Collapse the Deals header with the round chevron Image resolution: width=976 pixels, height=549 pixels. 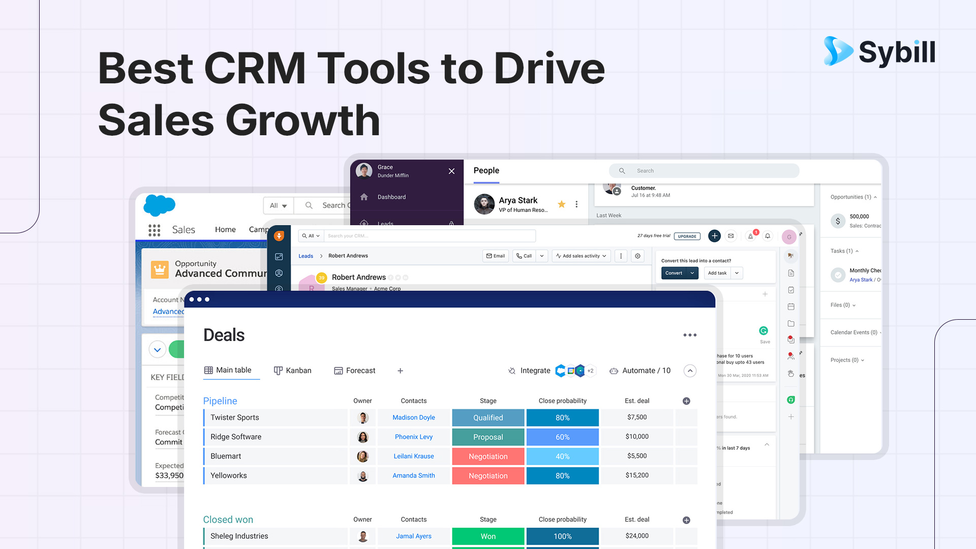[690, 371]
